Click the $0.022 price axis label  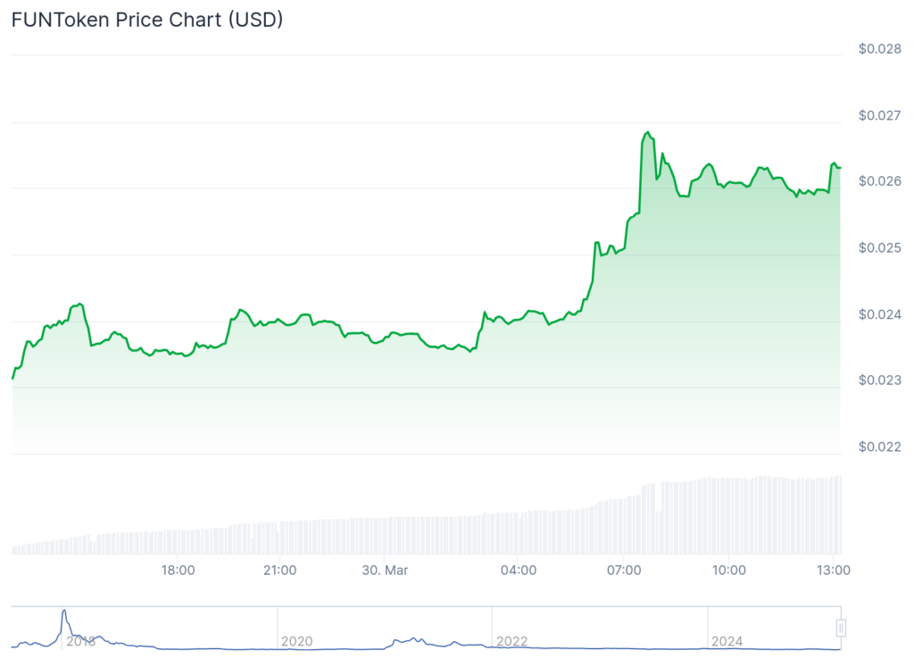880,446
